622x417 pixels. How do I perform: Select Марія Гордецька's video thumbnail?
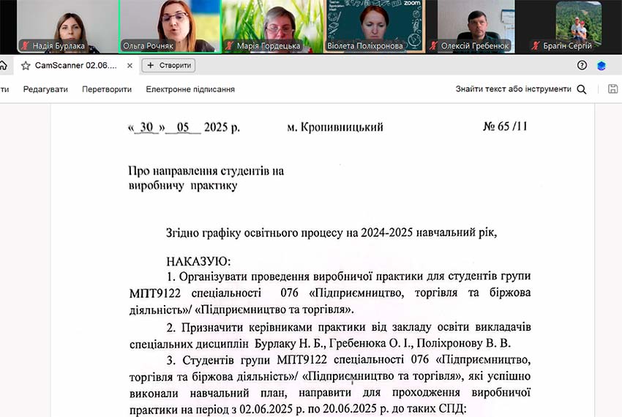pos(272,26)
